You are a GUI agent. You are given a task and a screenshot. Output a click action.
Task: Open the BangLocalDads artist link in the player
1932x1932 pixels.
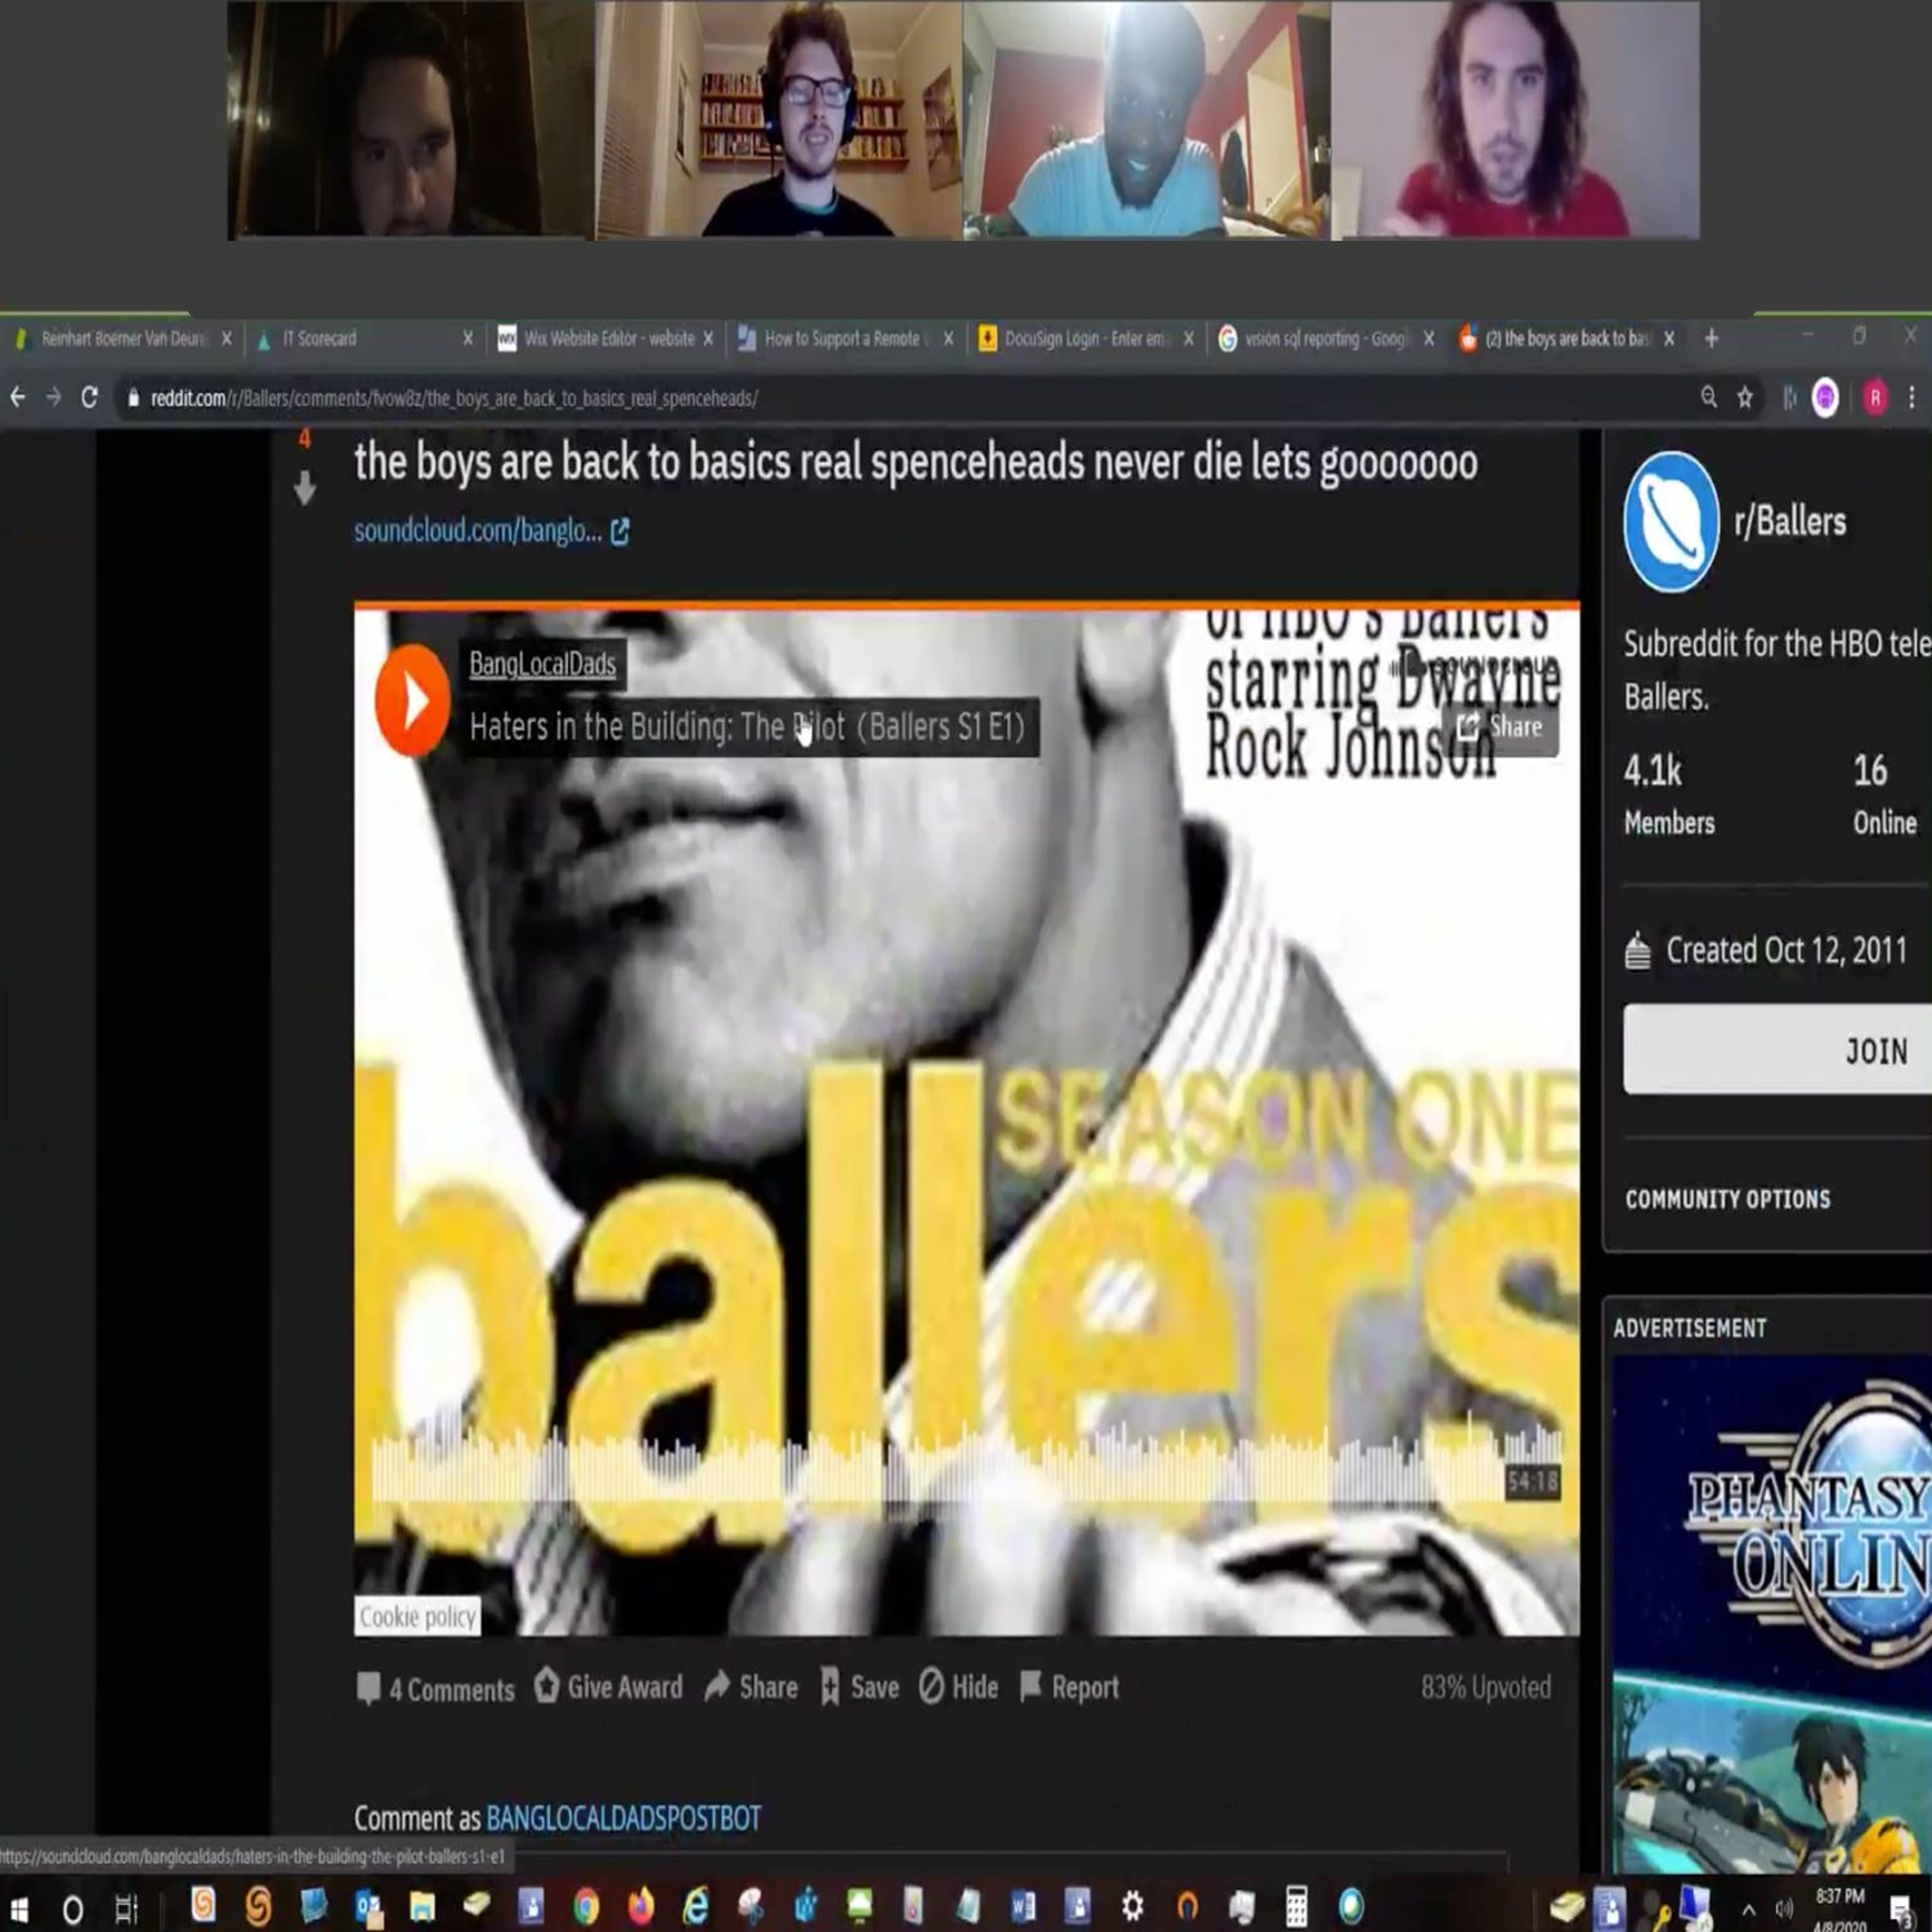tap(542, 664)
